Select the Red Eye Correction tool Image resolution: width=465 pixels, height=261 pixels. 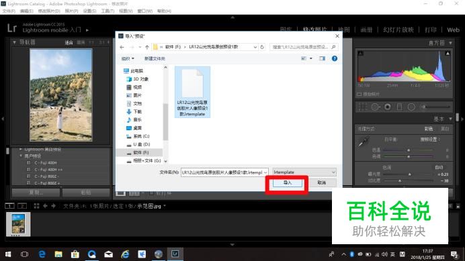387,107
